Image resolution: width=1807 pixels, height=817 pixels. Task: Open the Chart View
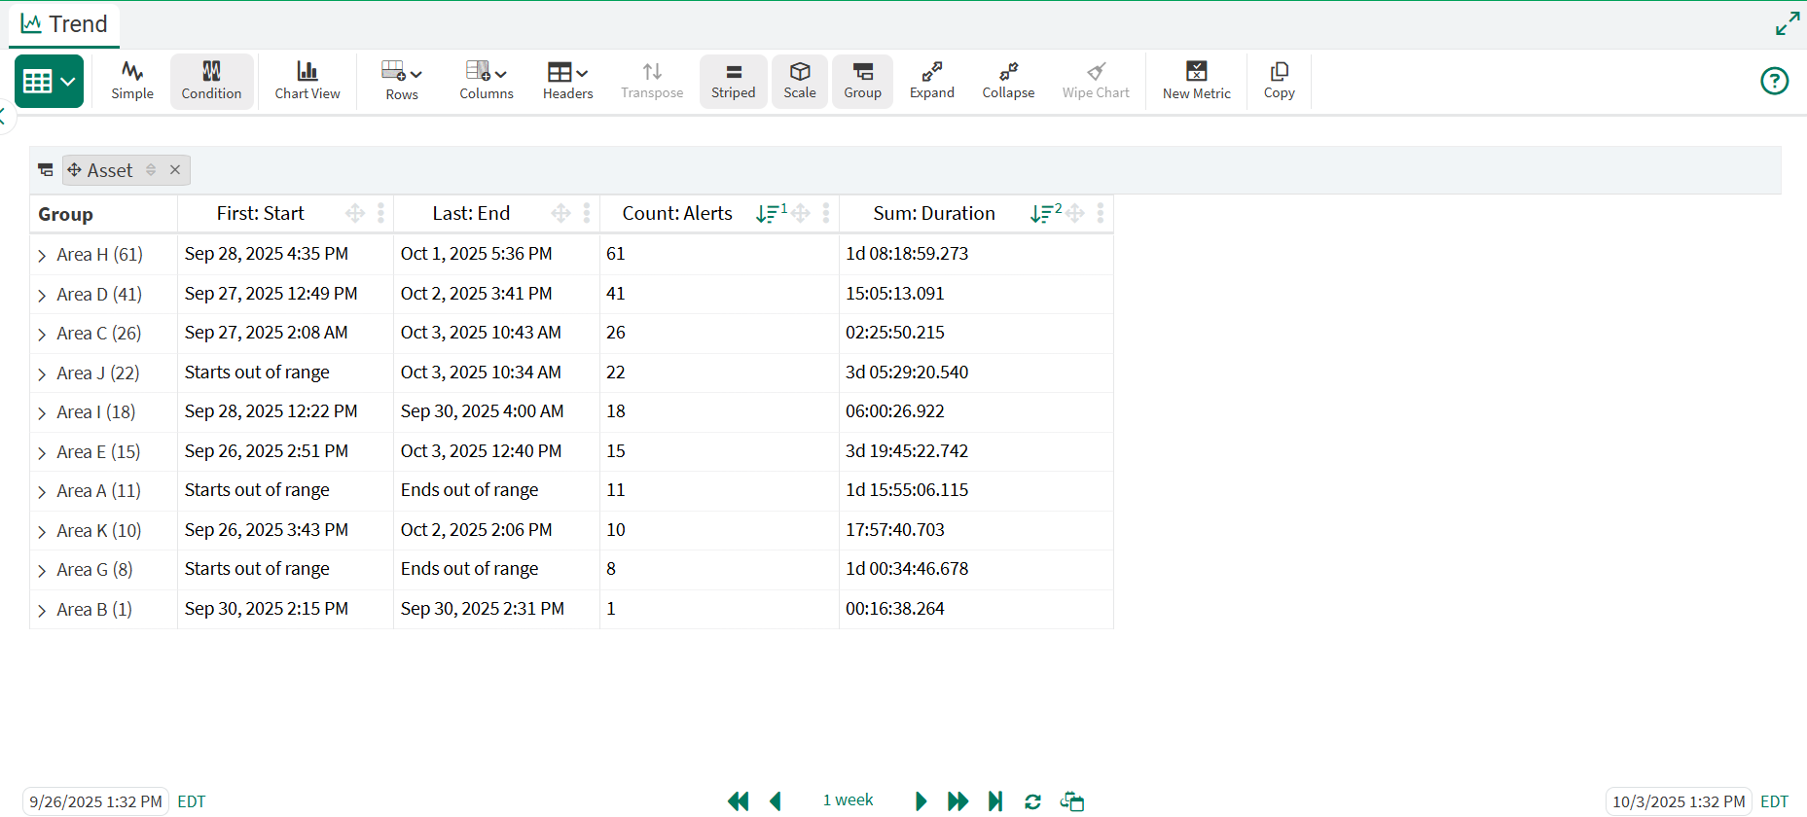[307, 81]
